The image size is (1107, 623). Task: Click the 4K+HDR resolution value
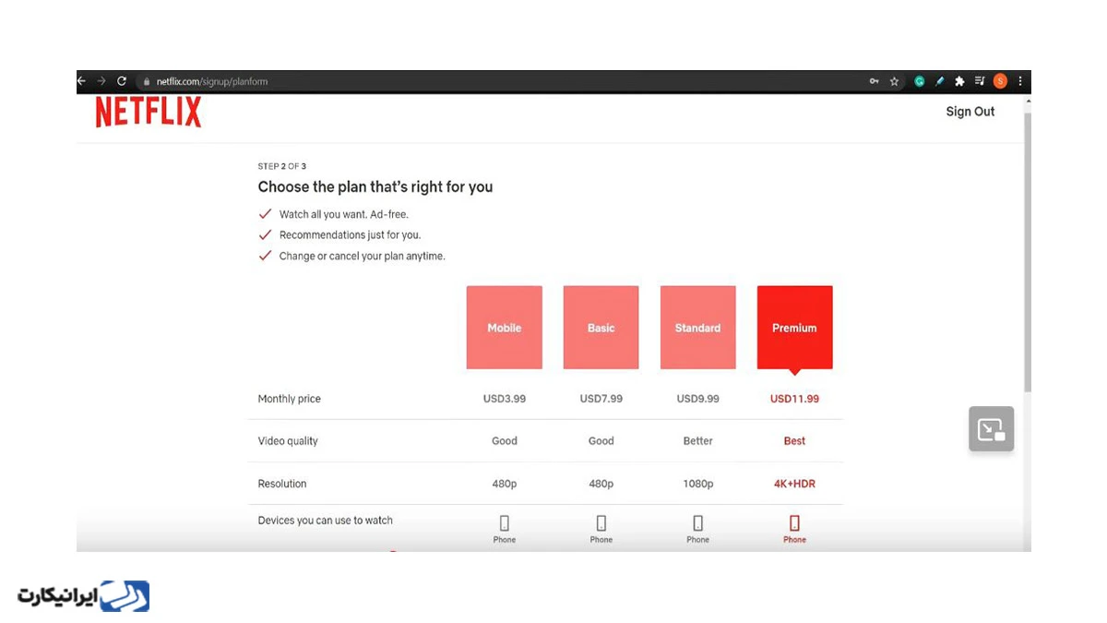pyautogui.click(x=795, y=484)
